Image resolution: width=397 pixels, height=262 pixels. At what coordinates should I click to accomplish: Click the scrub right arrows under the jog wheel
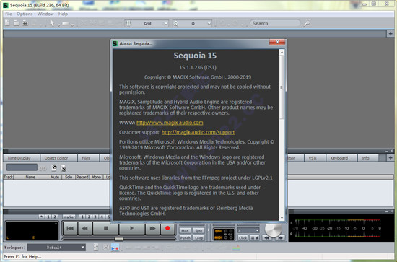tap(280, 237)
